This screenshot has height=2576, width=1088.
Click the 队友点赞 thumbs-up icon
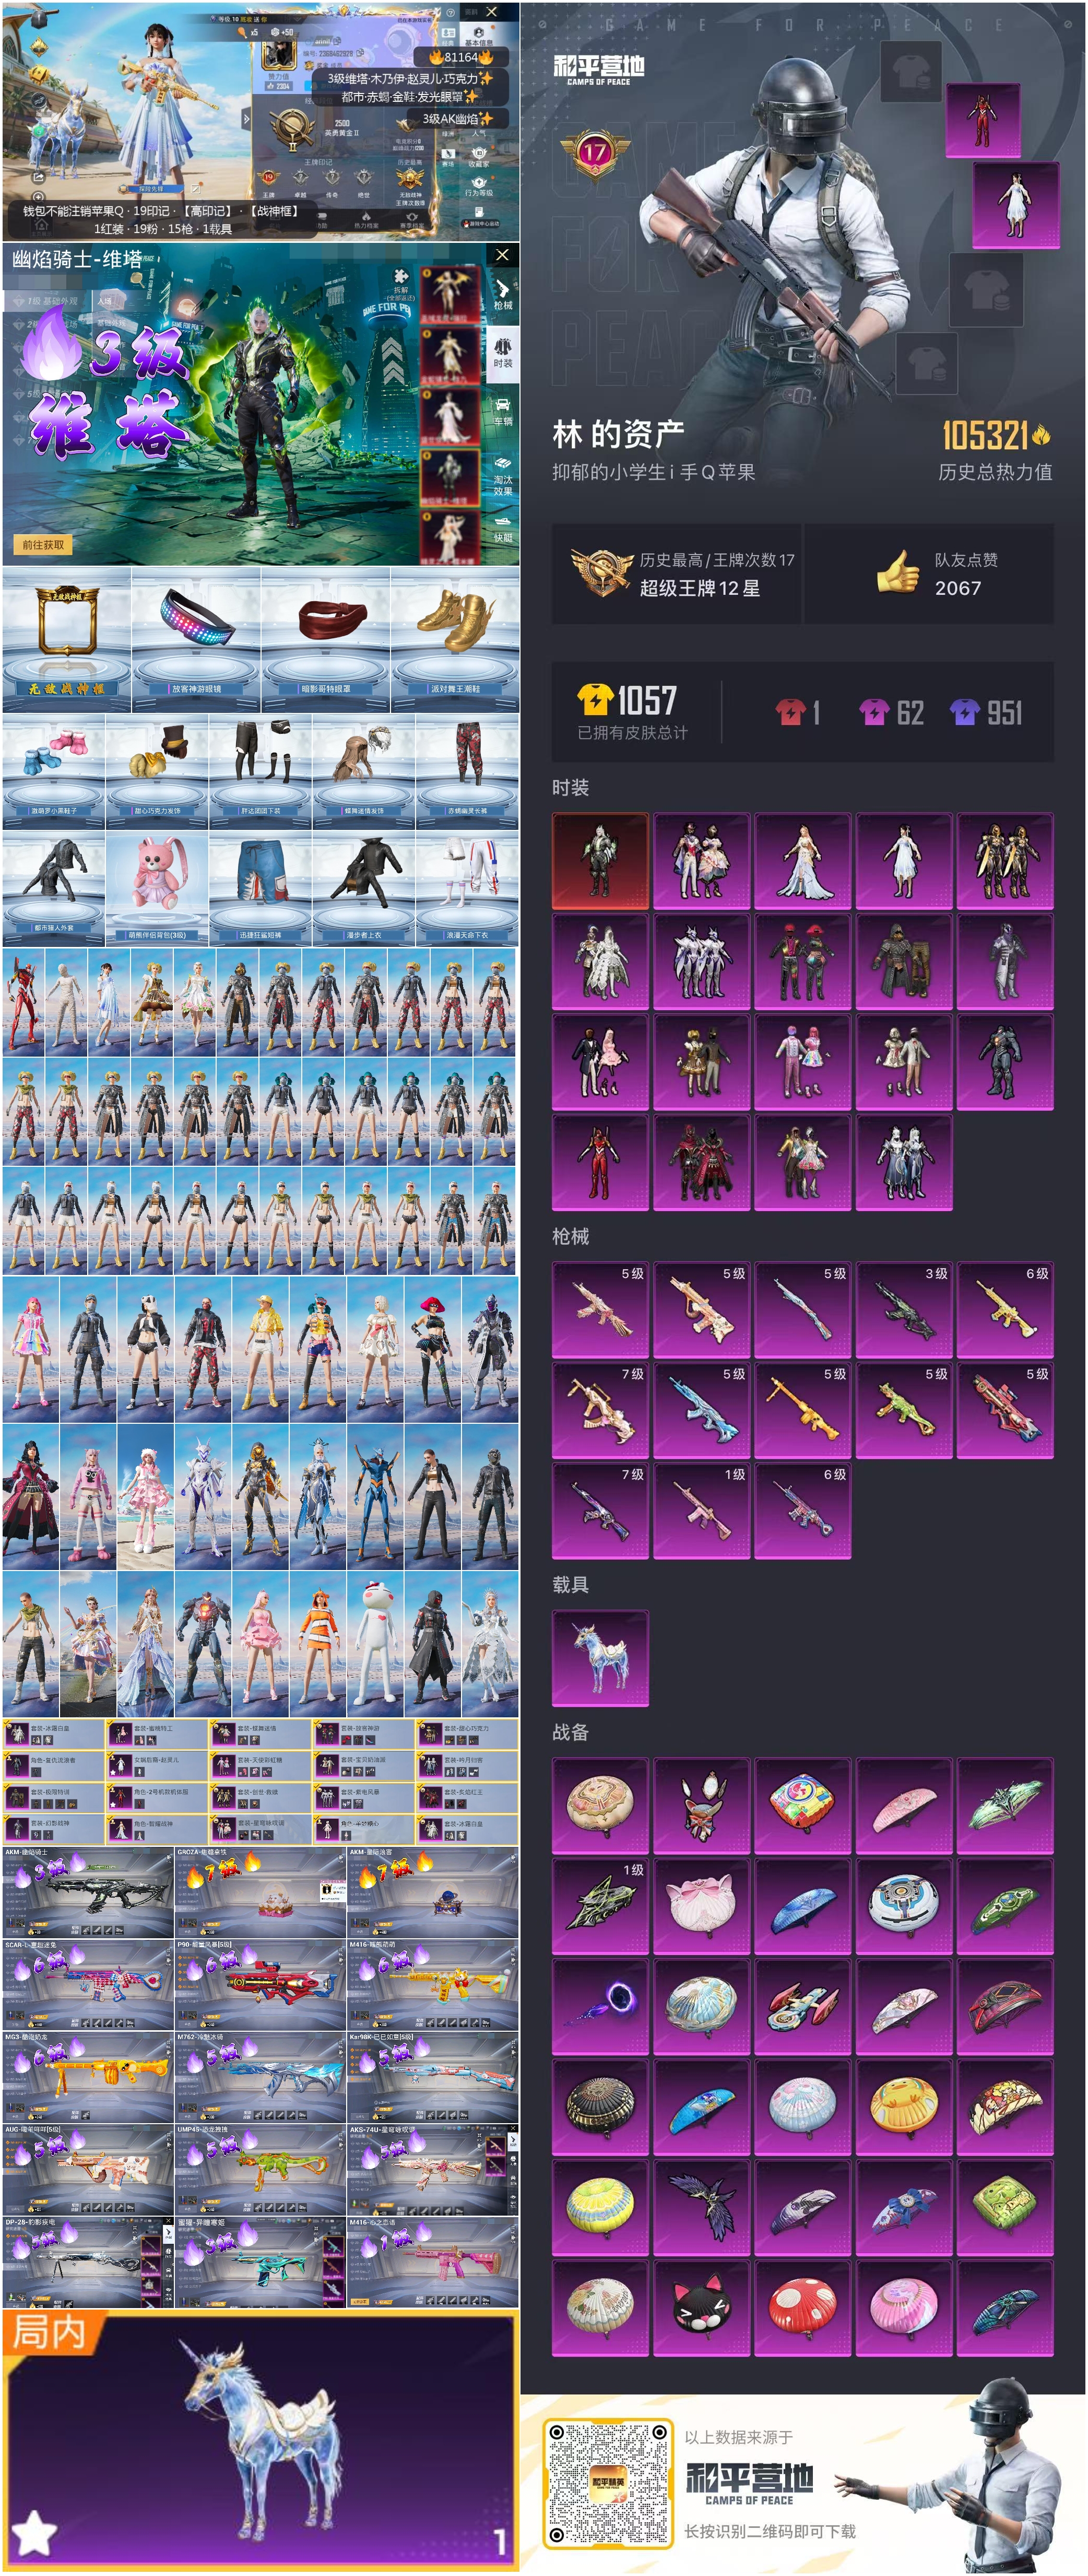tap(898, 572)
